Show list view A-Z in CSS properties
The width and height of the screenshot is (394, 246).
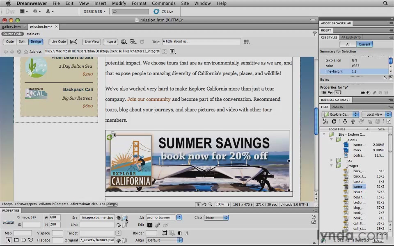[x=331, y=93]
